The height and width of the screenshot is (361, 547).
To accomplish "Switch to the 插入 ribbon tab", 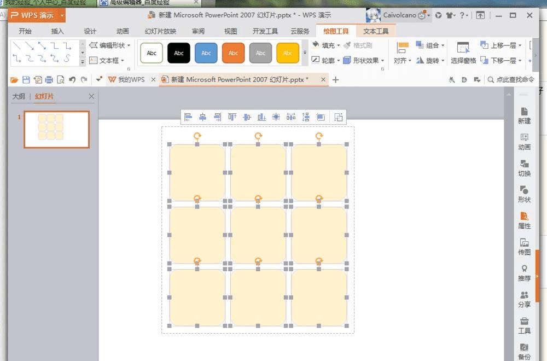I will [x=57, y=31].
